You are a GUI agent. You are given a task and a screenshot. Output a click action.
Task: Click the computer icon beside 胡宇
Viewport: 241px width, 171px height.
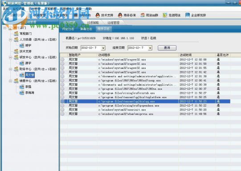coord(22,45)
